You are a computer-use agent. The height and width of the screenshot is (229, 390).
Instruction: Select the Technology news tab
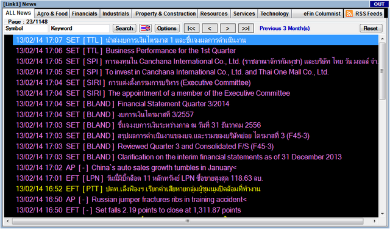point(274,13)
